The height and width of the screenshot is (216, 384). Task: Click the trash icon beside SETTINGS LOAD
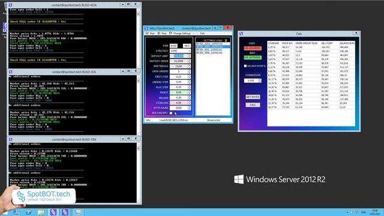pyautogui.click(x=226, y=40)
